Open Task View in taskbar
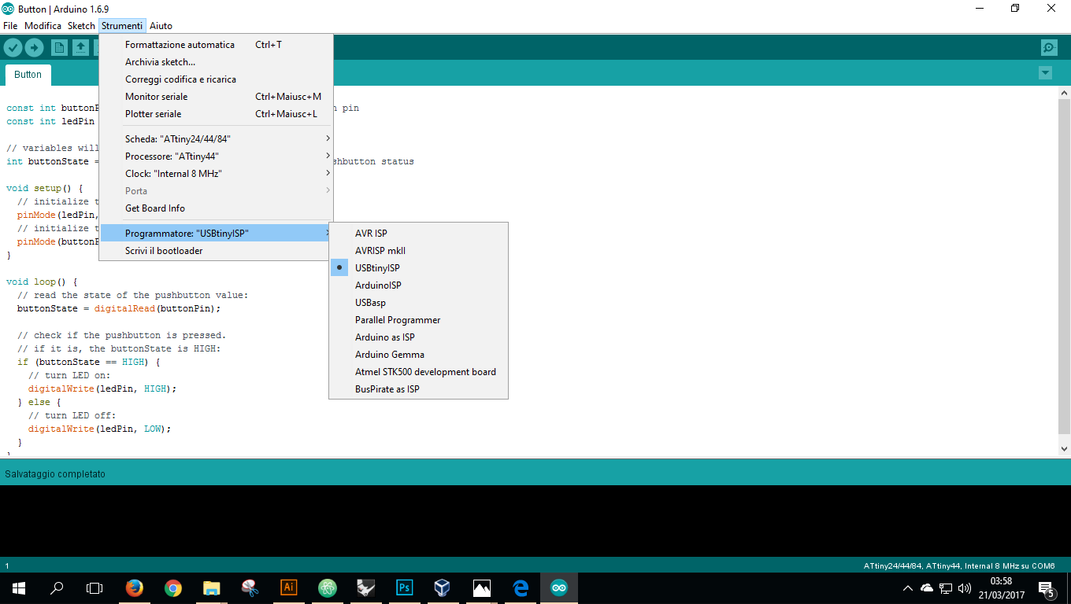 coord(94,587)
